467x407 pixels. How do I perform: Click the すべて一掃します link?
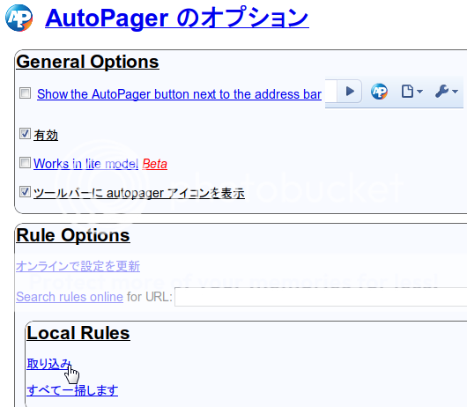(x=72, y=390)
